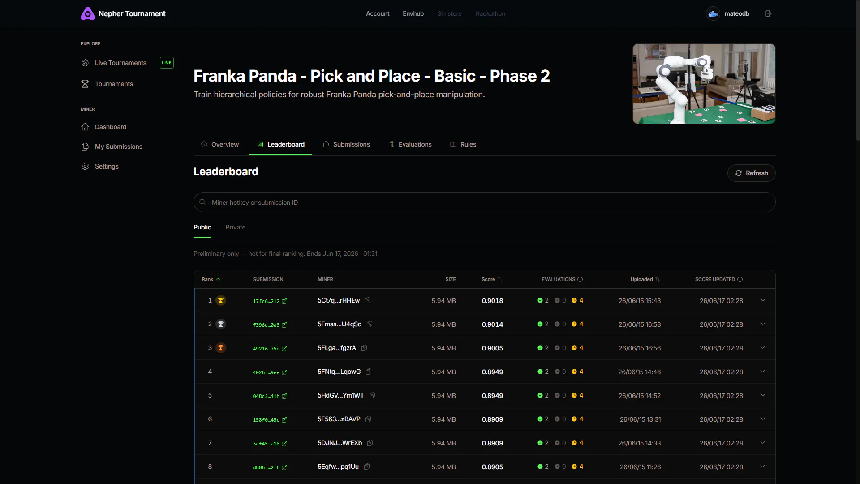860x484 pixels.
Task: Open the mateodb user avatar
Action: (x=713, y=13)
